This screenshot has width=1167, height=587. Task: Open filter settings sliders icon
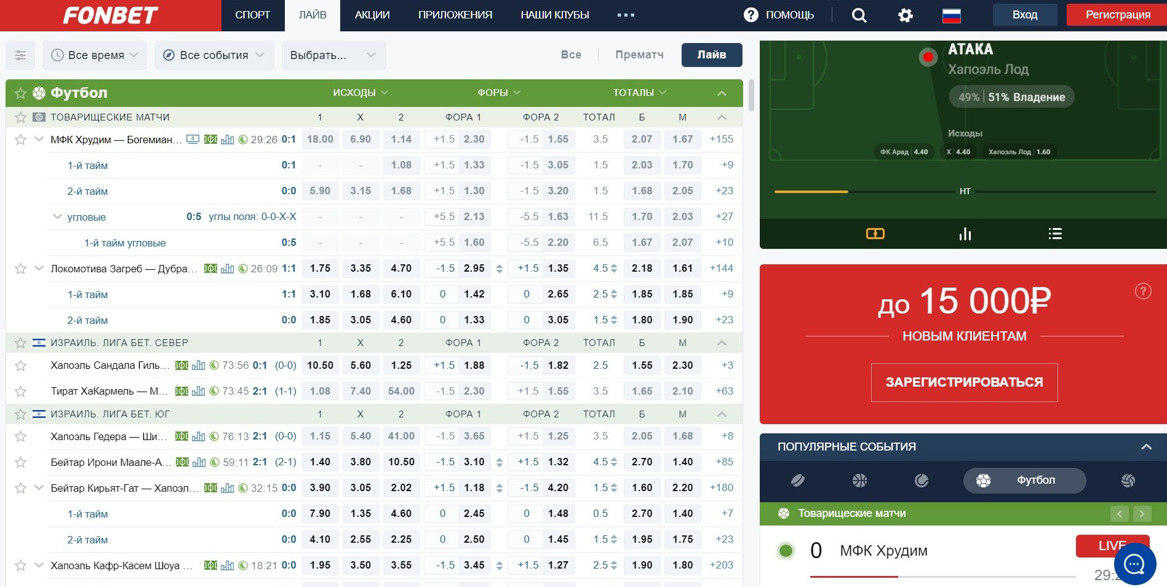click(x=20, y=55)
